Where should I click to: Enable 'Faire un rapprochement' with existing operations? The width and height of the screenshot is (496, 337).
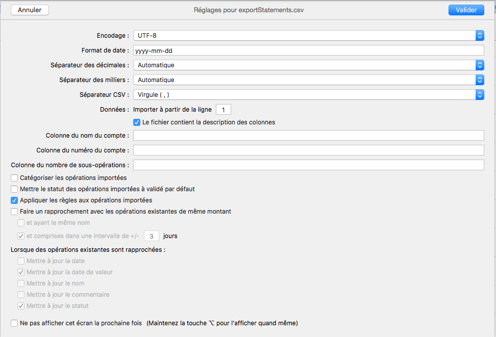[14, 212]
